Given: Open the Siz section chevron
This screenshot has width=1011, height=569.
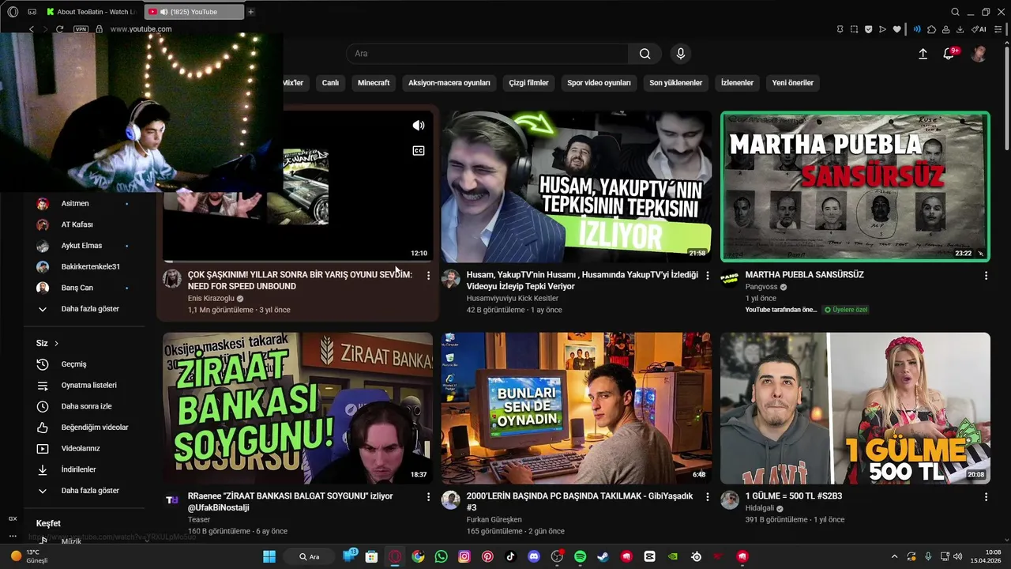Looking at the screenshot, I should [56, 343].
